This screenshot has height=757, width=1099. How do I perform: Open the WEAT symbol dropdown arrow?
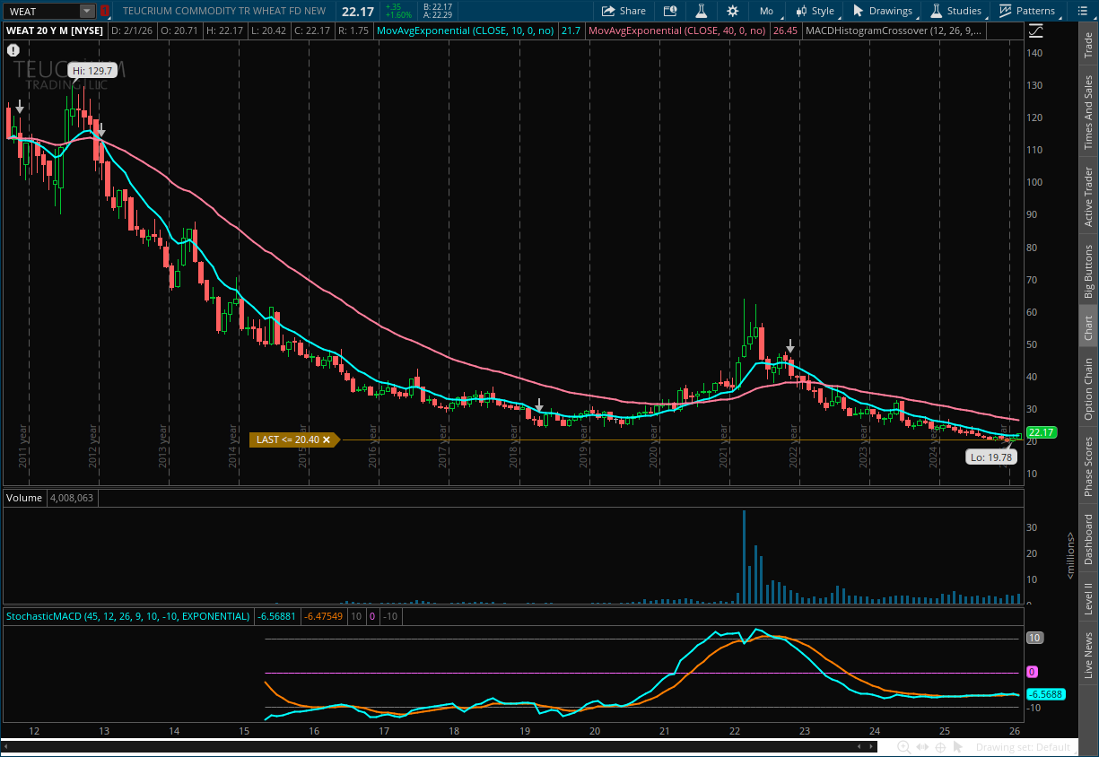coord(86,11)
